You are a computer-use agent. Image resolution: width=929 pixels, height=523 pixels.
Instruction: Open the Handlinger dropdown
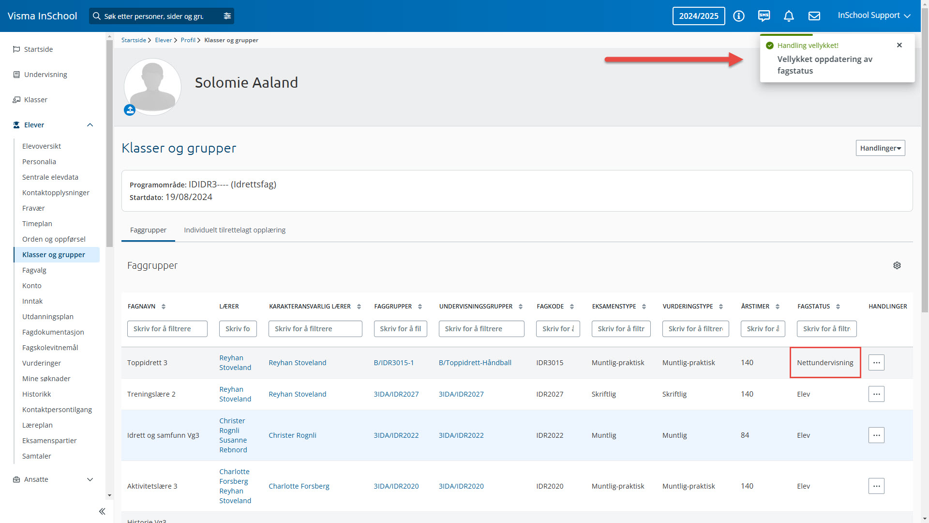tap(880, 148)
